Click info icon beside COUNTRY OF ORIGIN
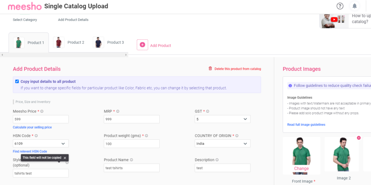Screen dimensions: 371x185 click(x=237, y=136)
